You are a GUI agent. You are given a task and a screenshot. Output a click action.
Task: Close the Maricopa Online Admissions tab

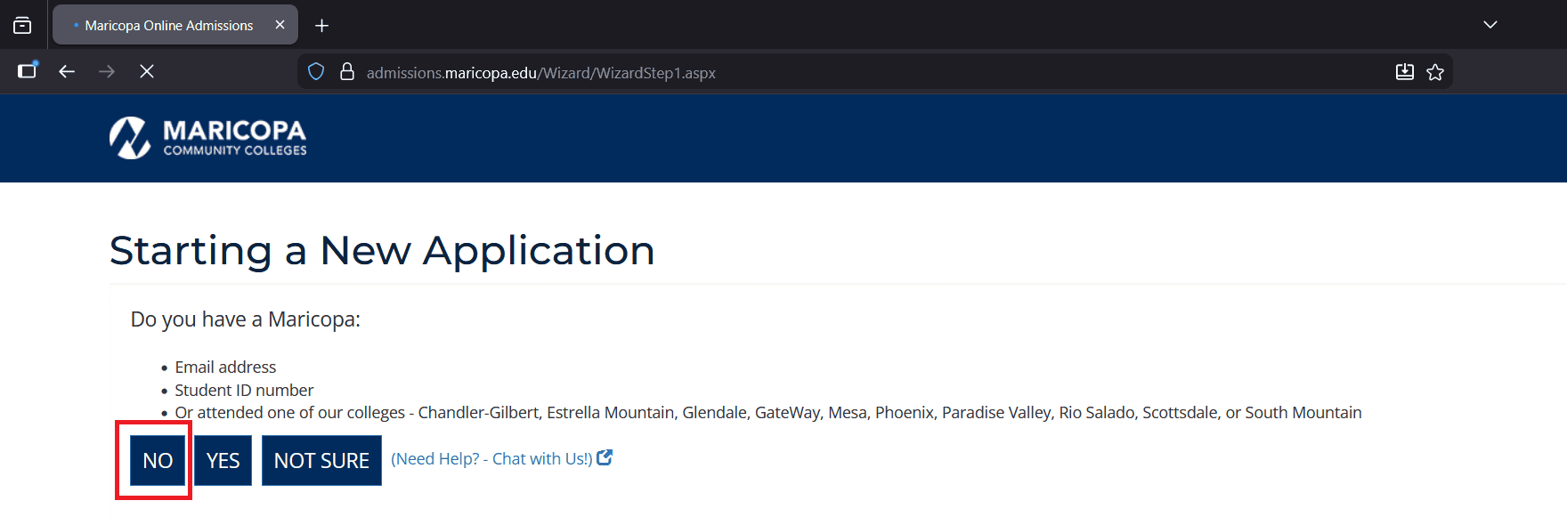tap(280, 25)
